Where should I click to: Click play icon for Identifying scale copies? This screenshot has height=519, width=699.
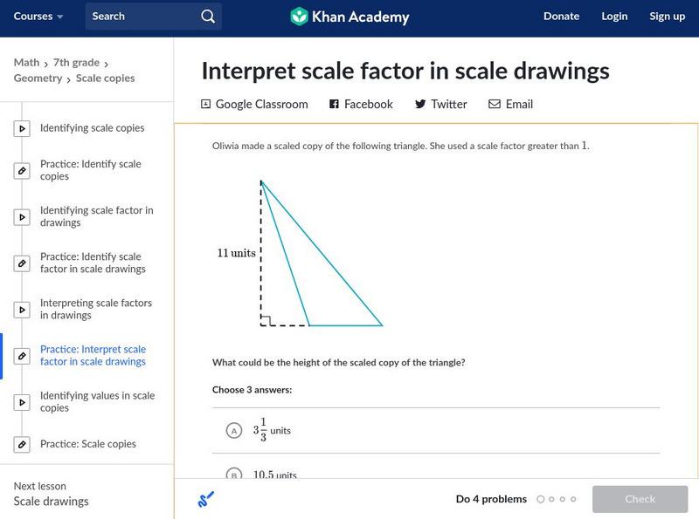click(x=22, y=128)
